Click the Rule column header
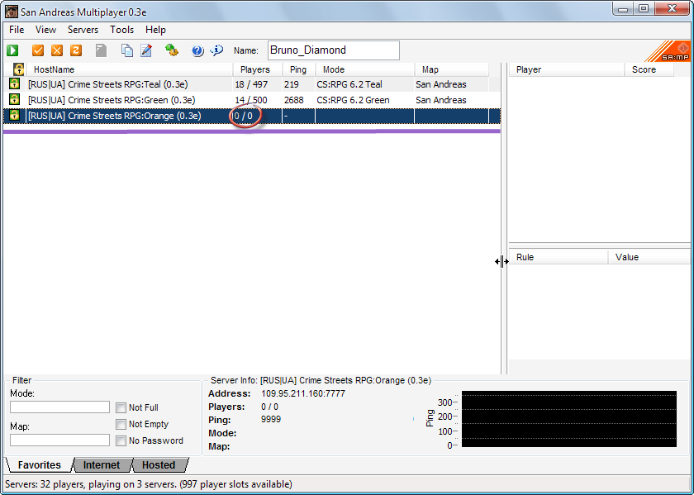694x495 pixels. (559, 257)
